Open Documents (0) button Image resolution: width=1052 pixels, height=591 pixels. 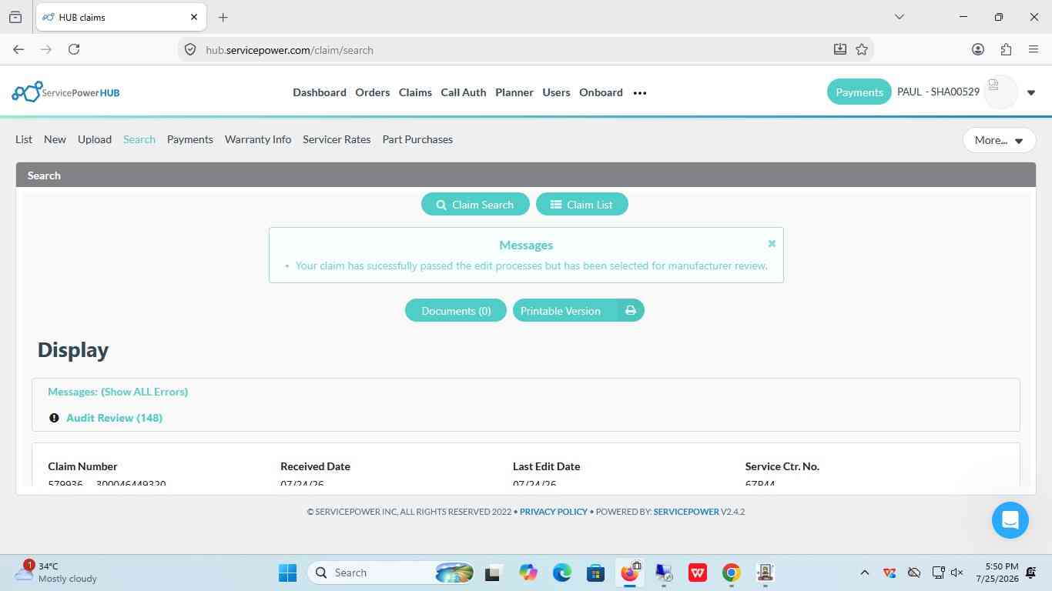455,311
